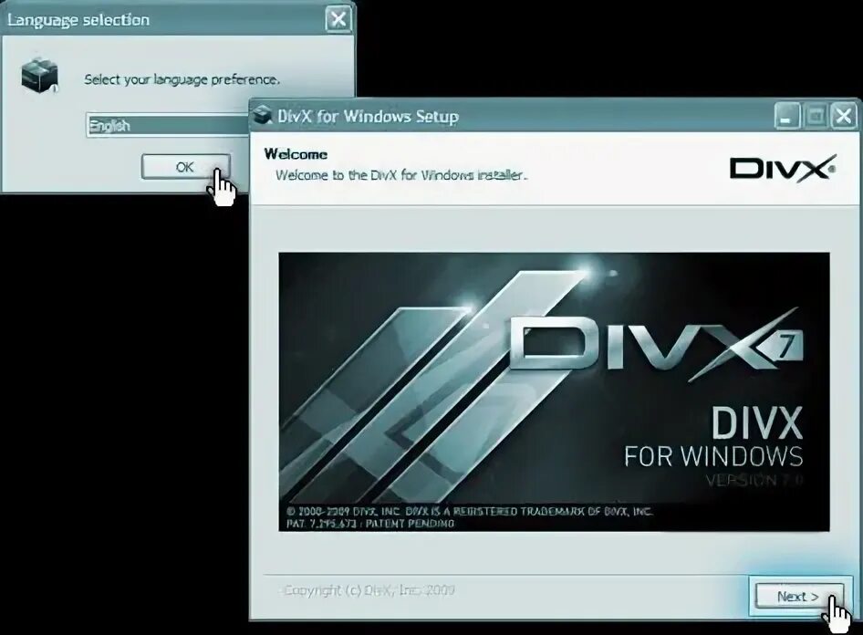Click the DivX Setup title bar icon
Screen dimensions: 863x635
coord(263,115)
